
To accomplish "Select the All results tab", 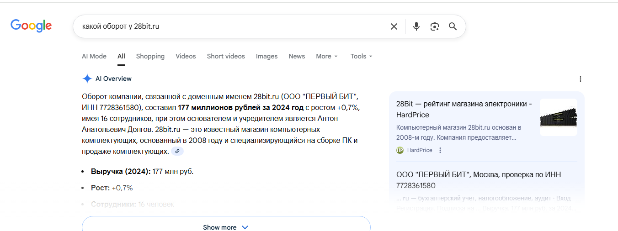I will [121, 56].
